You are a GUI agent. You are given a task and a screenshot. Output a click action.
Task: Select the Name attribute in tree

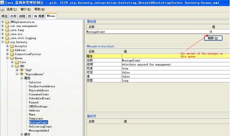[x=32, y=114]
